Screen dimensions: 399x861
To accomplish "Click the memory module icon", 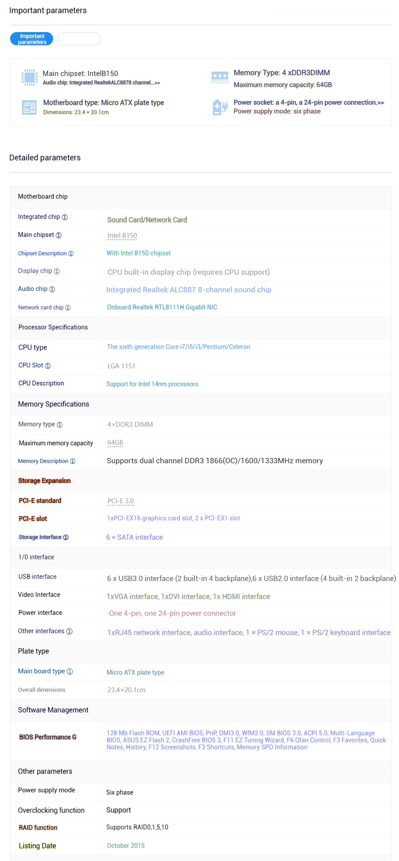I will (x=220, y=77).
